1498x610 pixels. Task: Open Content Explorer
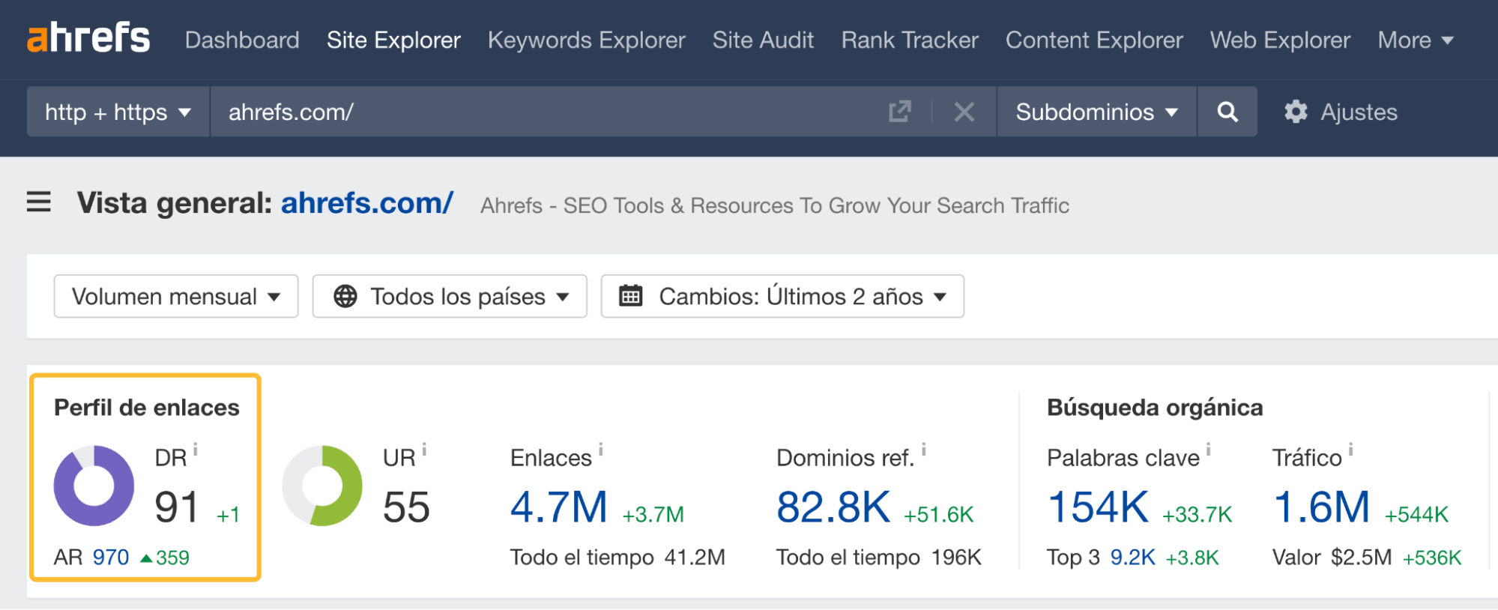pos(1094,40)
